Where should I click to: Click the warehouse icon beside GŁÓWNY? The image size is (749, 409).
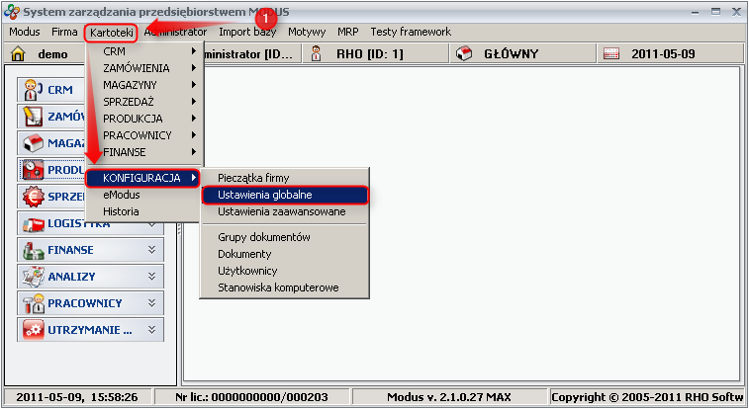(x=464, y=54)
